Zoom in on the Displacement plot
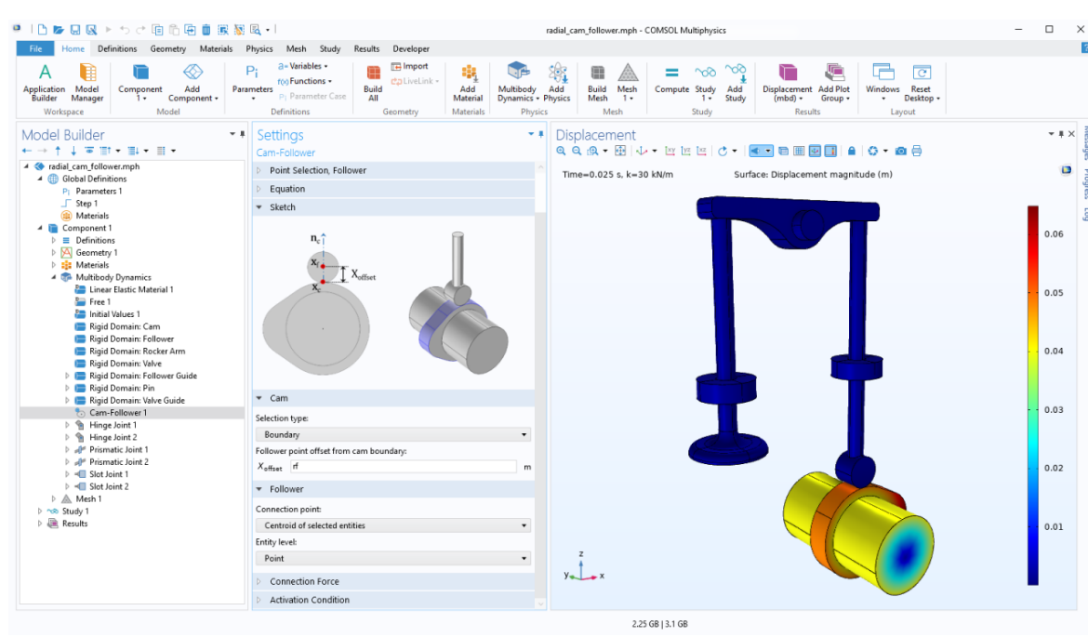Screen dimensions: 1088x637 561,152
